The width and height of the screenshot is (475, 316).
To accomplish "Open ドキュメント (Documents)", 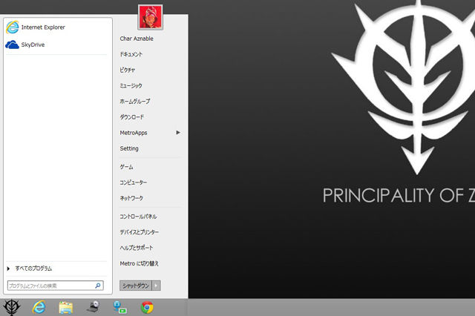I will coord(131,54).
